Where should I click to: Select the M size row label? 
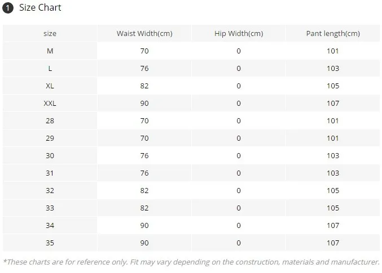[x=50, y=51]
